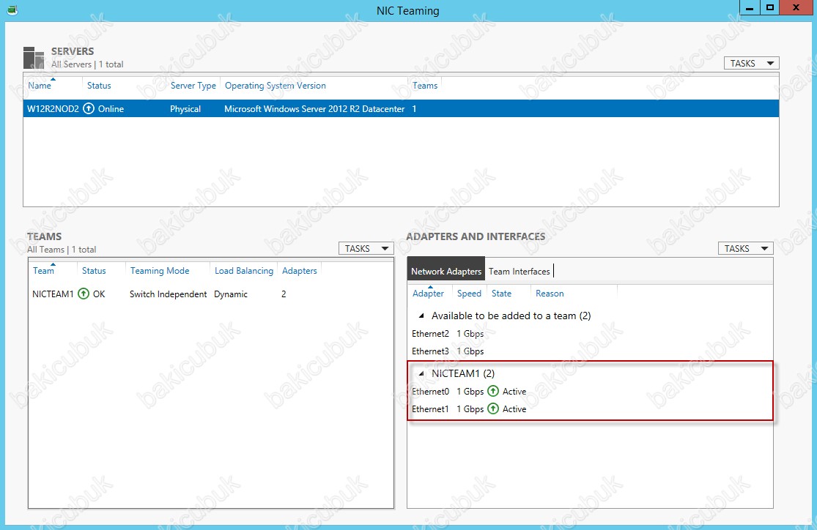Sort adapters by Reason column

click(550, 293)
